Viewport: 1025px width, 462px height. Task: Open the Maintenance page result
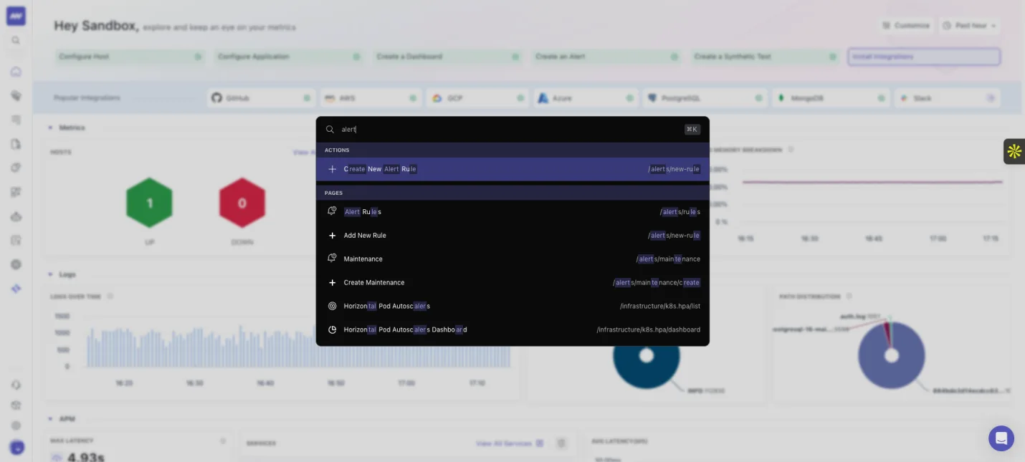tap(512, 259)
